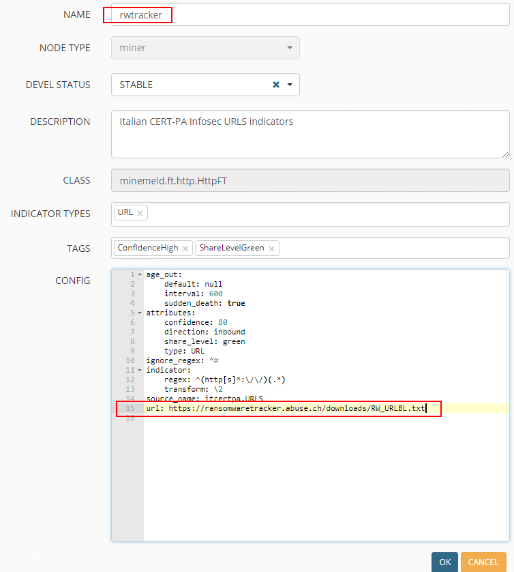Image resolution: width=514 pixels, height=572 pixels.
Task: Remove the ConfidenceHigh tag
Action: point(186,248)
